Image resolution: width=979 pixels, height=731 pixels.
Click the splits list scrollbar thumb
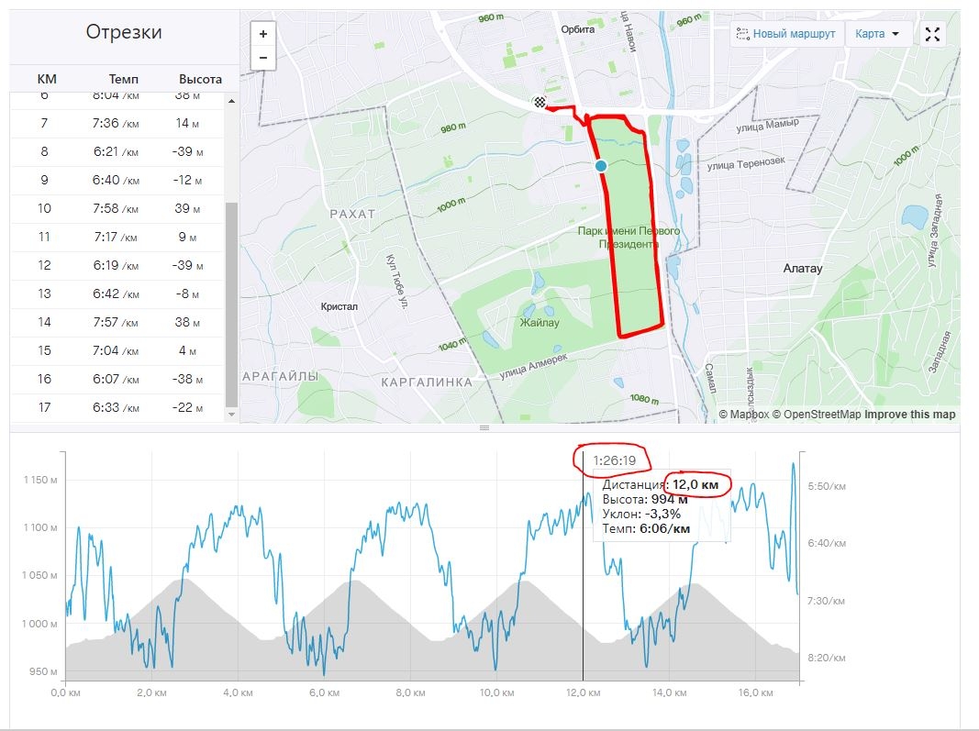coord(231,303)
